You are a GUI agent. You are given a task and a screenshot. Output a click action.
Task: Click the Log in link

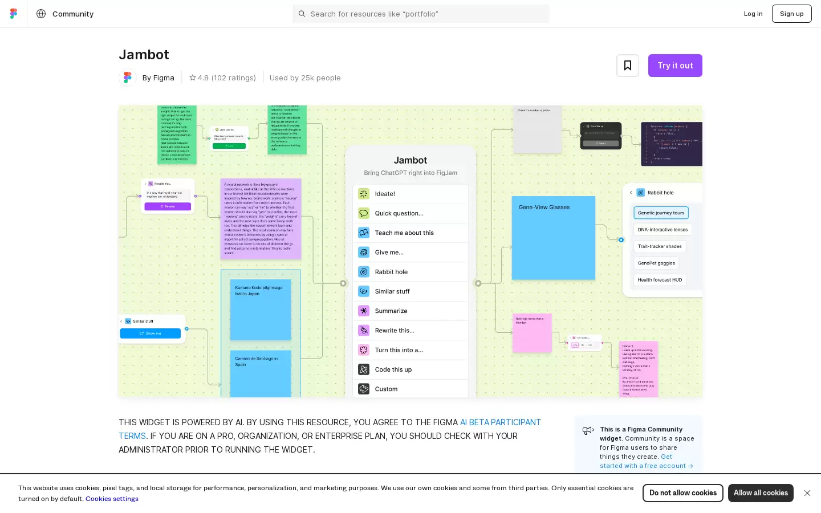click(x=753, y=14)
